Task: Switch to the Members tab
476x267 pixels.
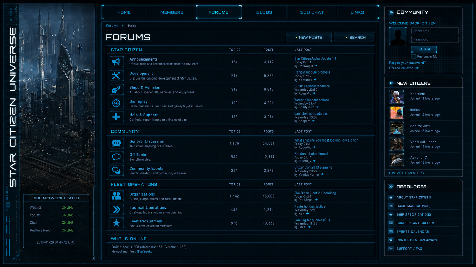Action: point(172,12)
